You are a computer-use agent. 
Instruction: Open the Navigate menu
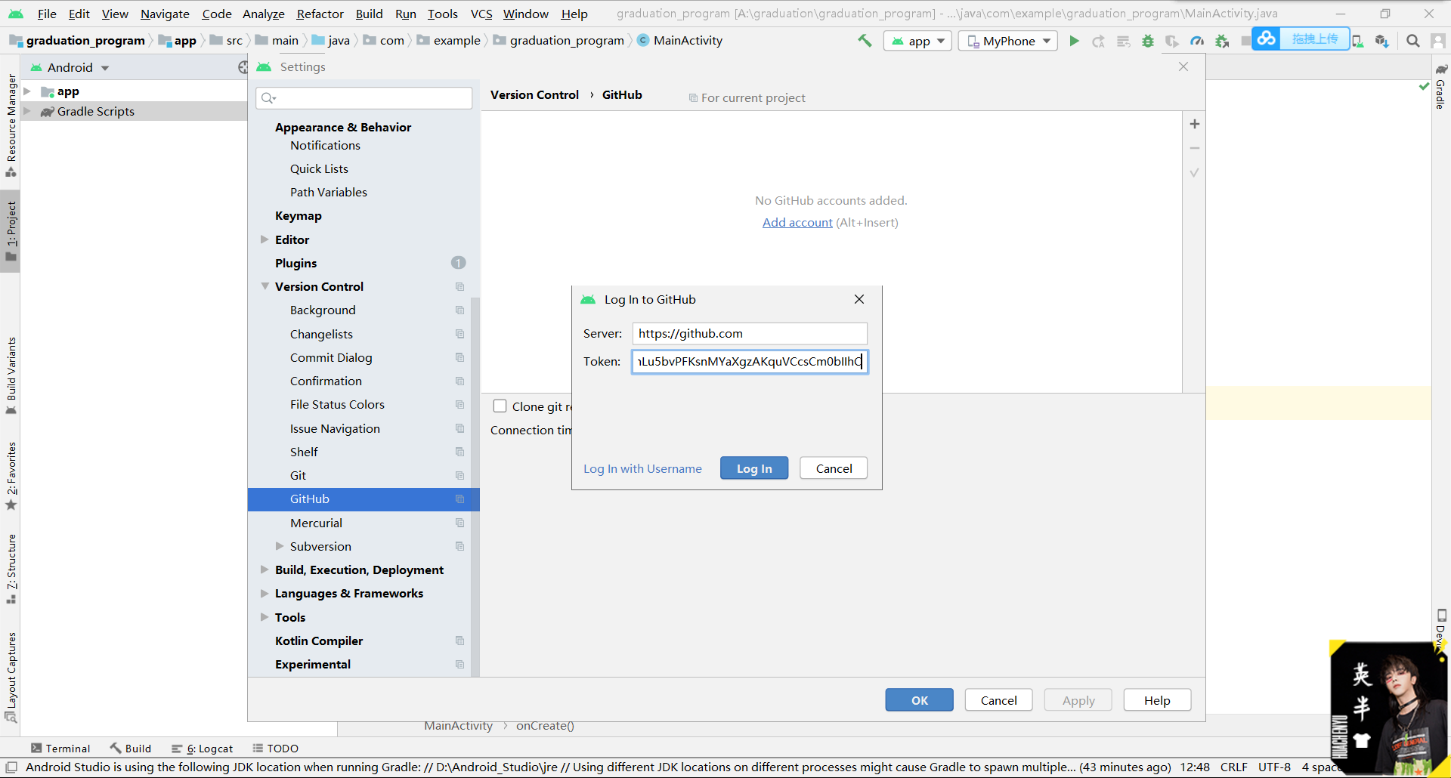coord(165,14)
